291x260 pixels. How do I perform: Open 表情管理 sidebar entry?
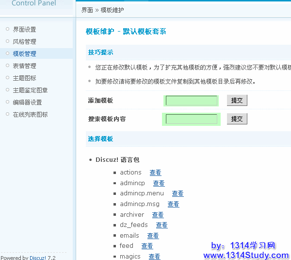[24, 66]
